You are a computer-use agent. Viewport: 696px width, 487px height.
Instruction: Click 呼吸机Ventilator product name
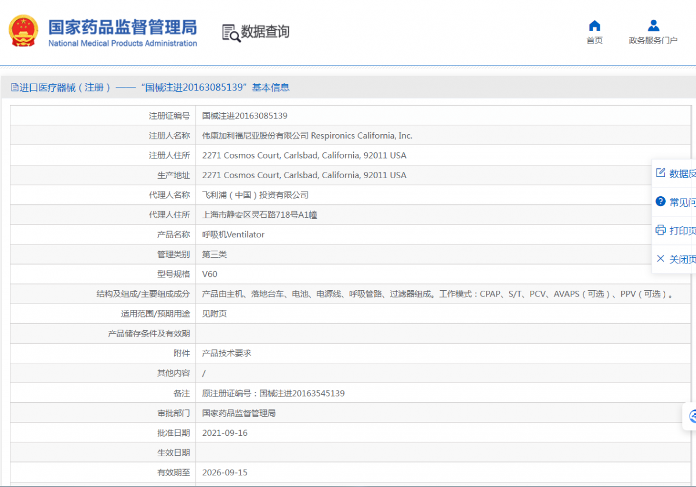[x=233, y=235]
